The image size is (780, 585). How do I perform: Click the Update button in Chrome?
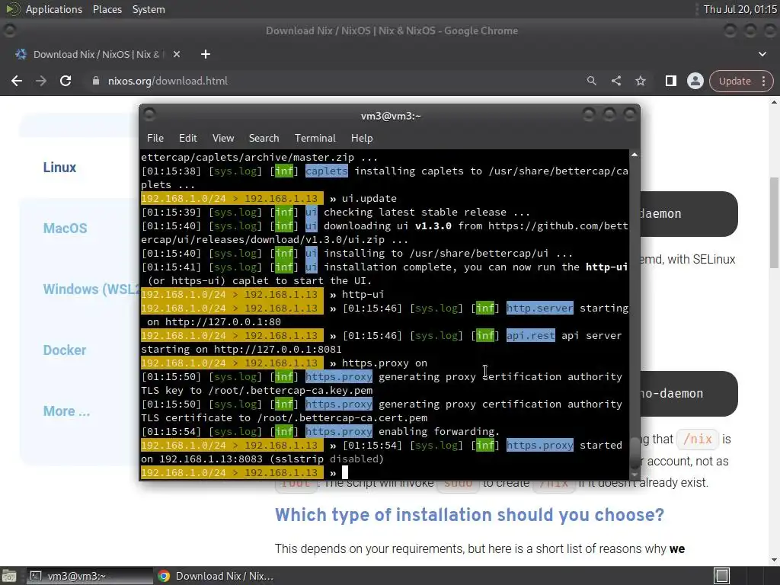(735, 81)
